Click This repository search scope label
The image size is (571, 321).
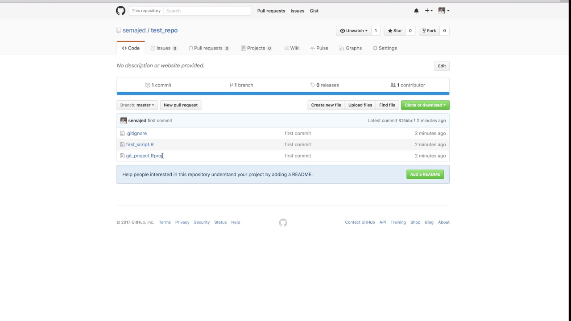point(146,11)
